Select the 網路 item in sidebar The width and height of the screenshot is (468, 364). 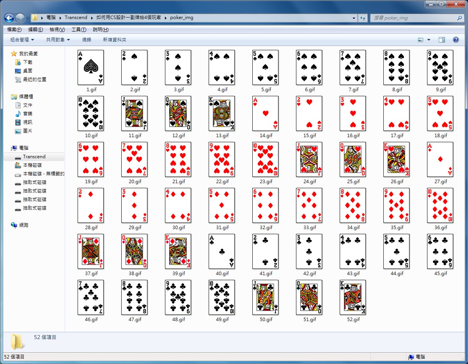click(24, 225)
